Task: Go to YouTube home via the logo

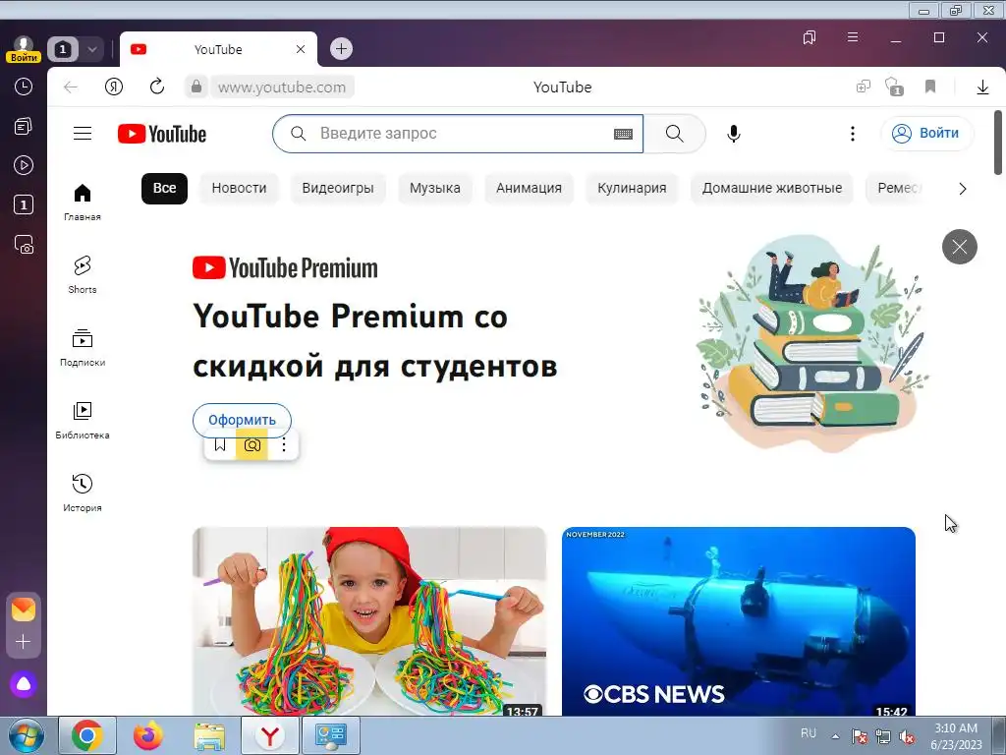Action: [x=162, y=134]
